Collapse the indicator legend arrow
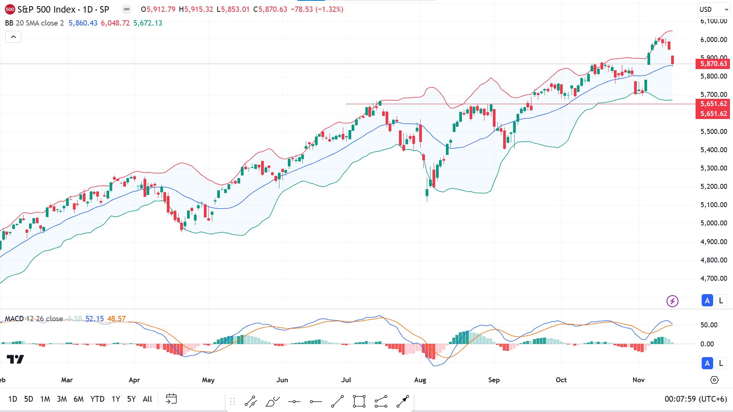 coord(13,37)
